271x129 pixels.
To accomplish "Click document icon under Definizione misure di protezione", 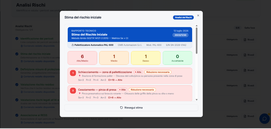I will coord(22,77).
